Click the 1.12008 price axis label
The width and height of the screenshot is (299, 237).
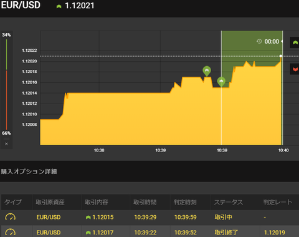[29, 125]
